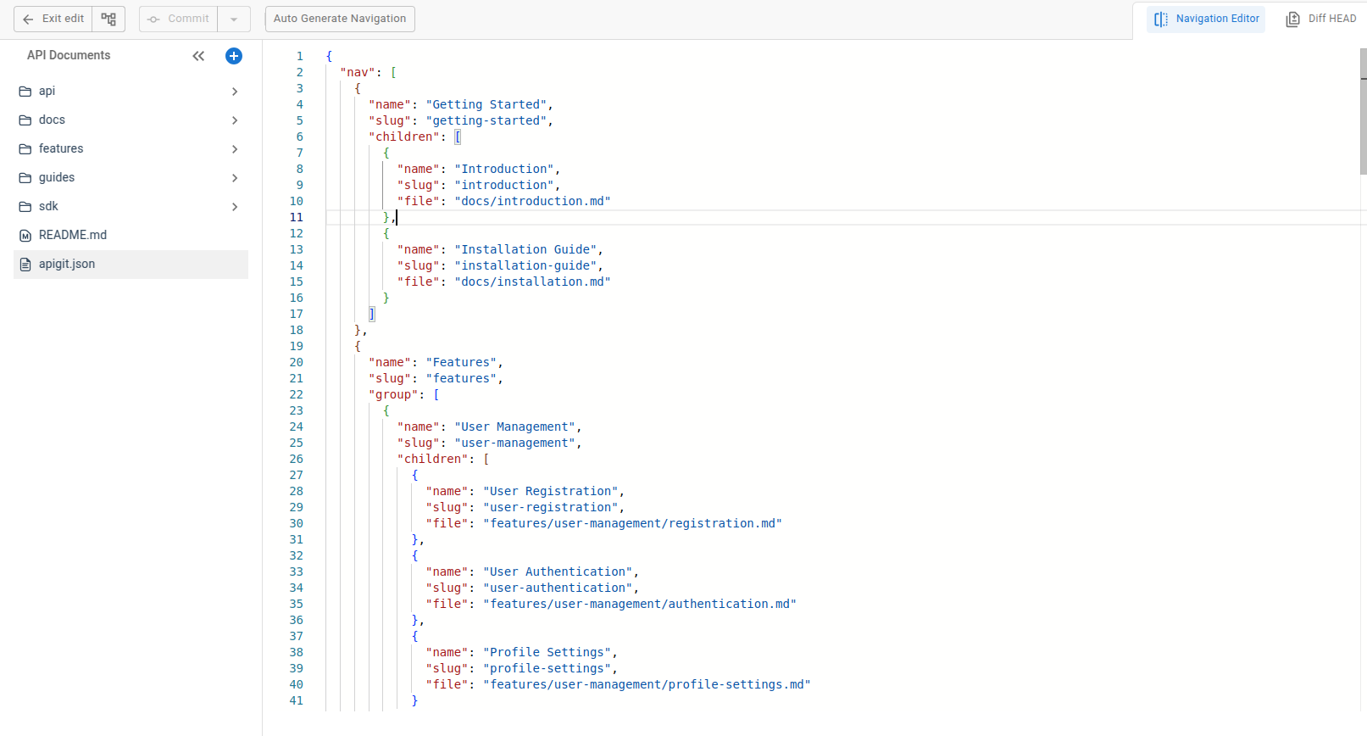Screen dimensions: 1367x736
Task: Click "features/user-management/authentication.md" path
Action: tap(640, 604)
